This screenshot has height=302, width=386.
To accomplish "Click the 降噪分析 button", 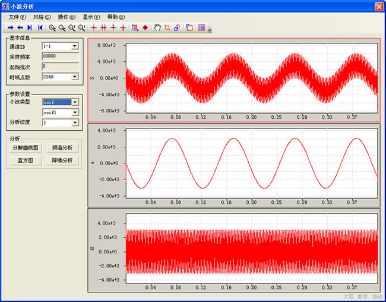I will [62, 161].
